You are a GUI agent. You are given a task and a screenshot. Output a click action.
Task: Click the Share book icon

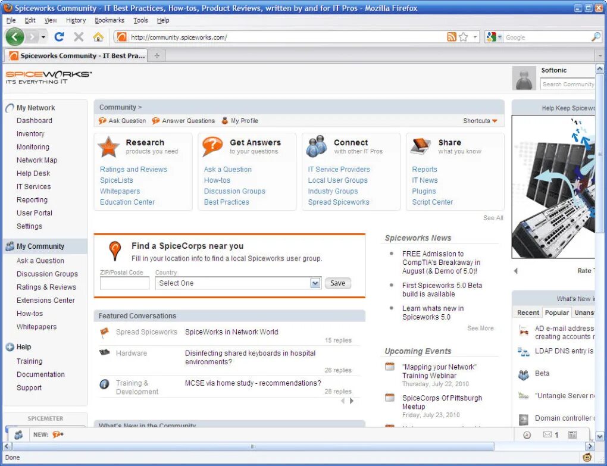point(421,146)
